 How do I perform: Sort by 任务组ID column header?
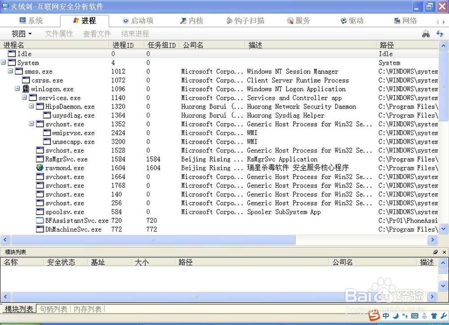pos(162,45)
